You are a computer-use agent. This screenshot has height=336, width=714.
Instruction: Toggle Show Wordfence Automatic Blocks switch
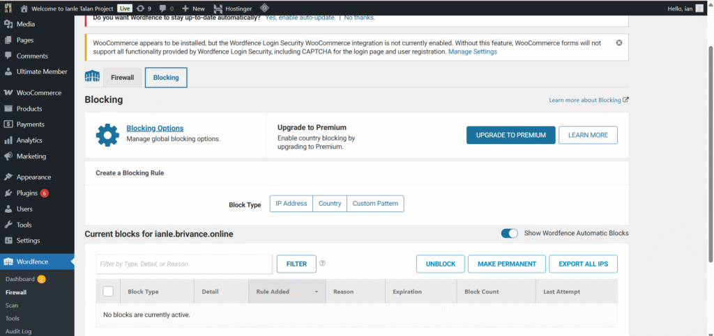[x=509, y=234]
